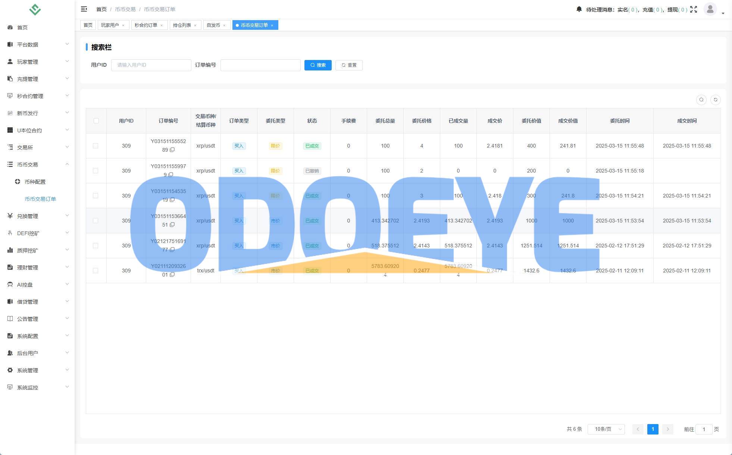Toggle fullscreen mode icon

coord(694,9)
